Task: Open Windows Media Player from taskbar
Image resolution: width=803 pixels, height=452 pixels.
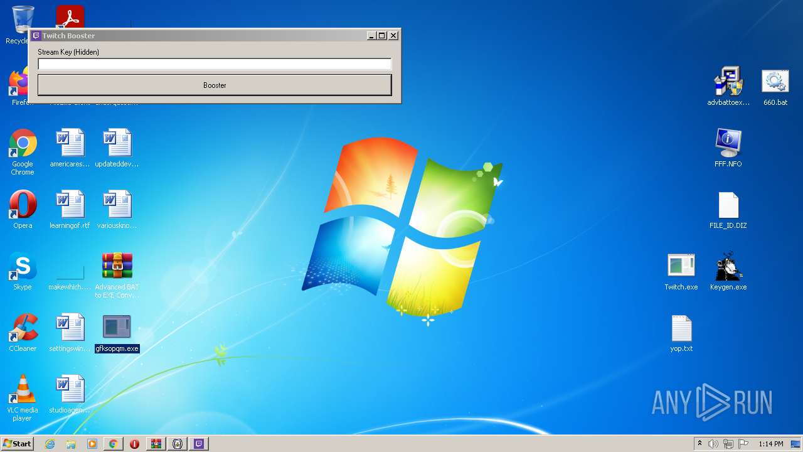Action: coord(92,444)
